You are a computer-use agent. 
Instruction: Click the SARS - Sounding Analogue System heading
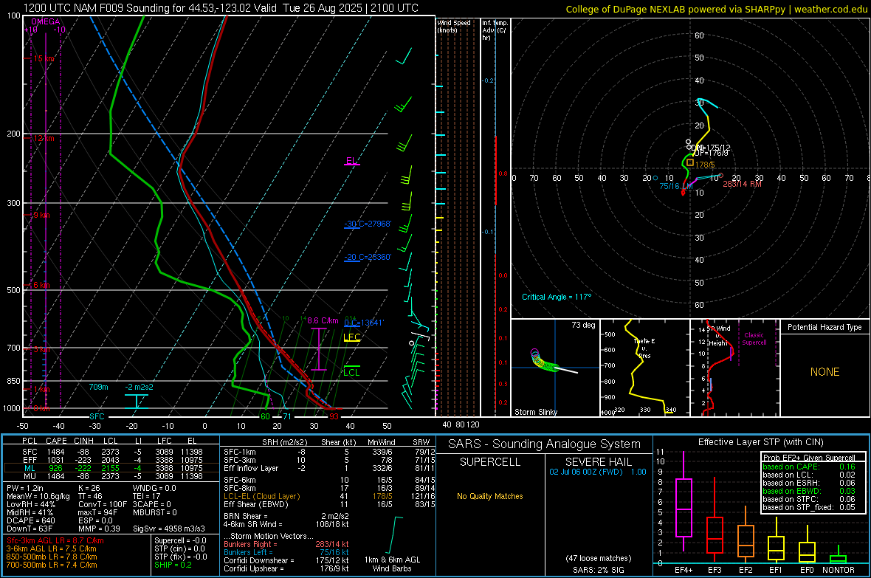[x=545, y=444]
